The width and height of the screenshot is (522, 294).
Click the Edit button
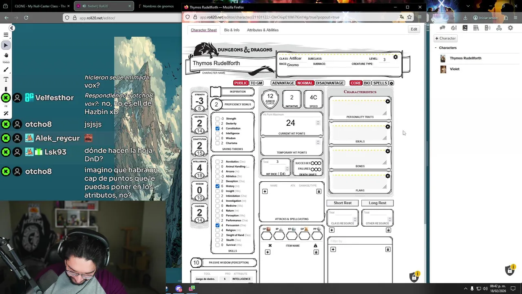point(414,29)
